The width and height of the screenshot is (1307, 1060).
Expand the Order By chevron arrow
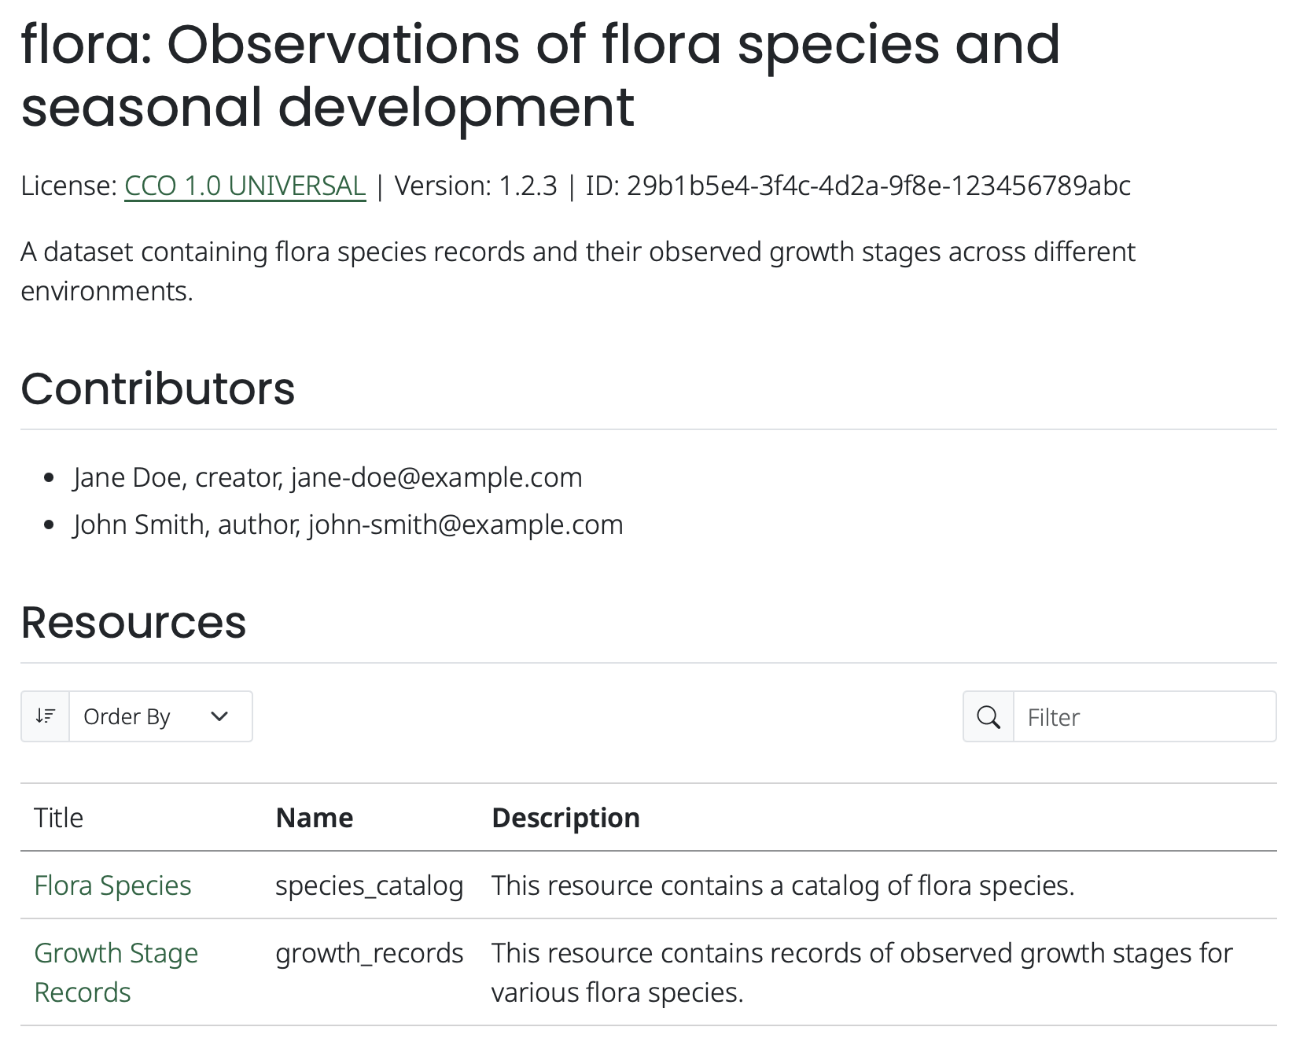219,716
